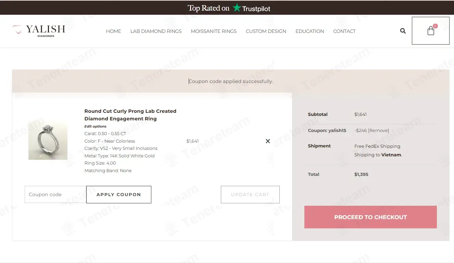Click the Yalish Diamonds logo

click(38, 31)
